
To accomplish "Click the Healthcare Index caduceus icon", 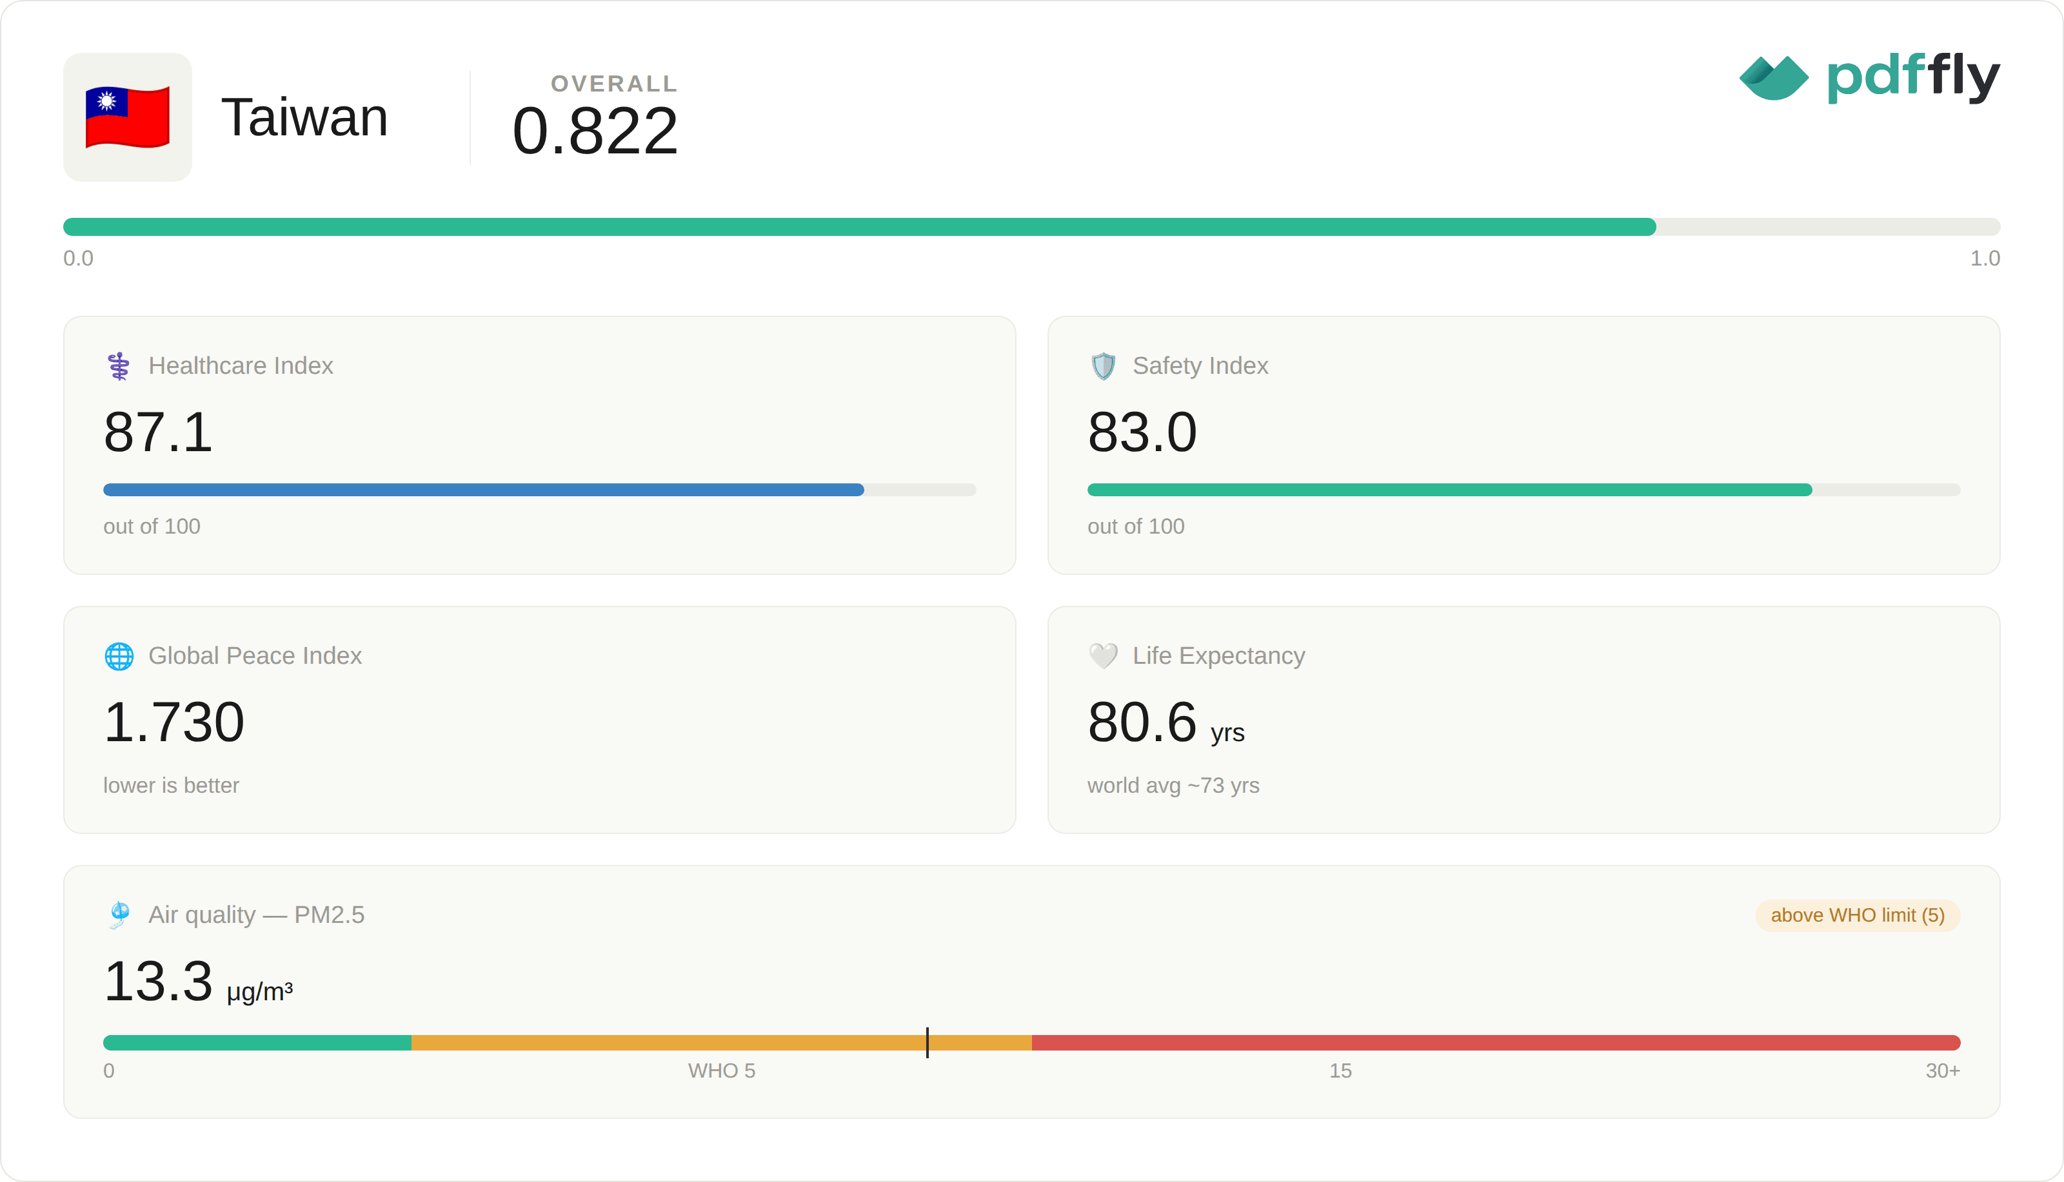I will [x=119, y=366].
